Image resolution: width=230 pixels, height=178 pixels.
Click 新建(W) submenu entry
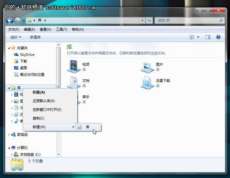(49, 127)
